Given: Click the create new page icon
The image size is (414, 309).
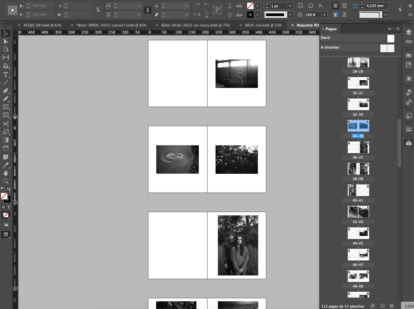Looking at the screenshot, I should [x=383, y=306].
